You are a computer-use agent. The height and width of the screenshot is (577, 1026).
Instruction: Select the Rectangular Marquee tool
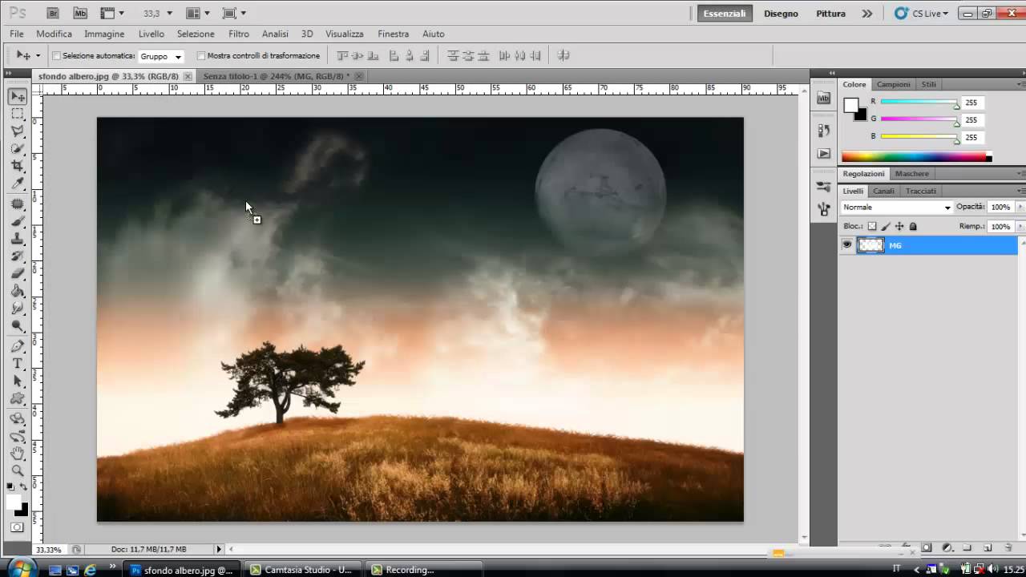pyautogui.click(x=18, y=114)
